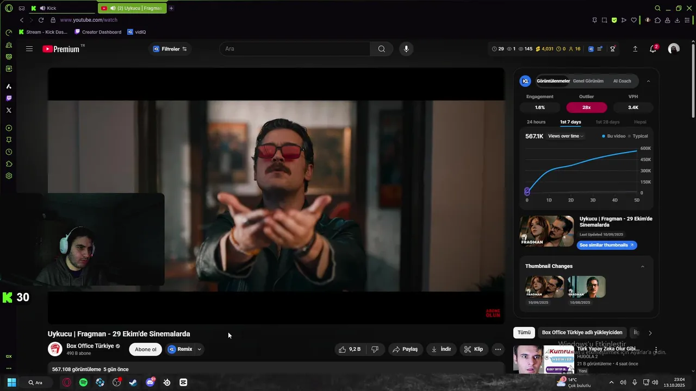The image size is (696, 391).
Task: Reload the page in Opera GX
Action: pyautogui.click(x=41, y=20)
